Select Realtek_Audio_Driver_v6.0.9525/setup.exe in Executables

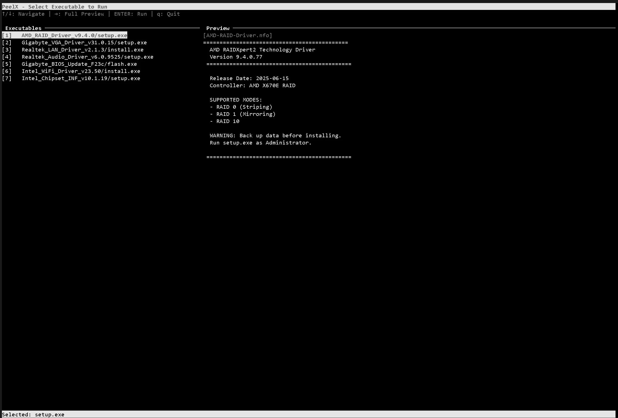tap(87, 57)
